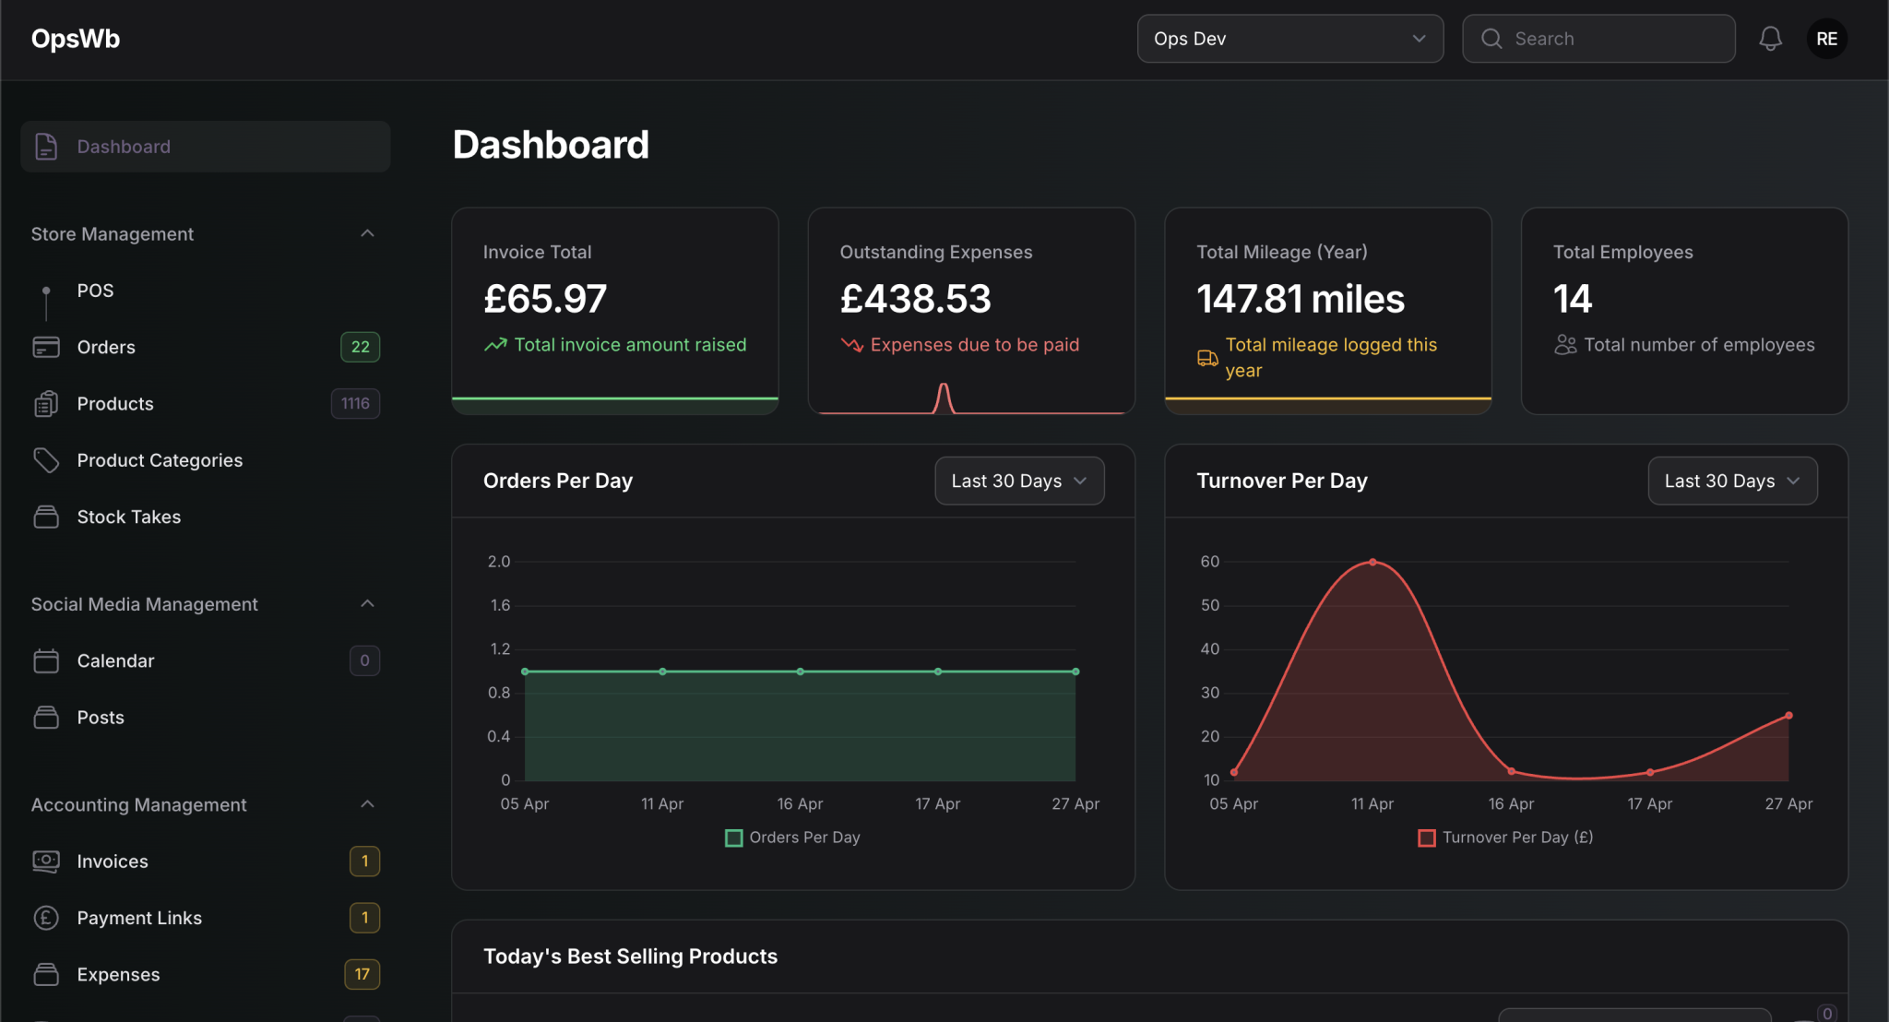Go to Expenses in the sidebar
The height and width of the screenshot is (1022, 1889).
[118, 974]
